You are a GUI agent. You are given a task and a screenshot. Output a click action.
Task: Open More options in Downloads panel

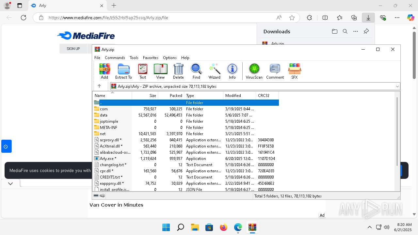(x=356, y=31)
